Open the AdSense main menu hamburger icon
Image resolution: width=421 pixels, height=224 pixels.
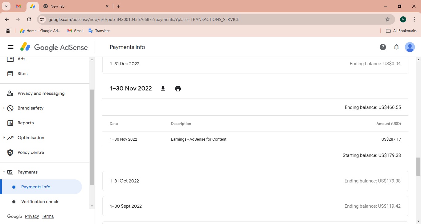click(10, 47)
